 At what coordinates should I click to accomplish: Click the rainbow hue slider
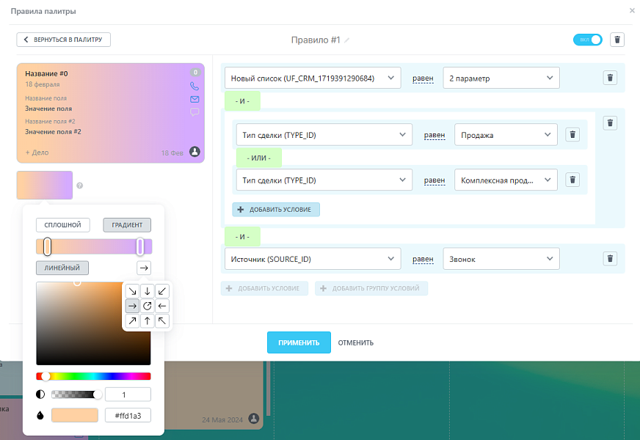[x=93, y=376]
